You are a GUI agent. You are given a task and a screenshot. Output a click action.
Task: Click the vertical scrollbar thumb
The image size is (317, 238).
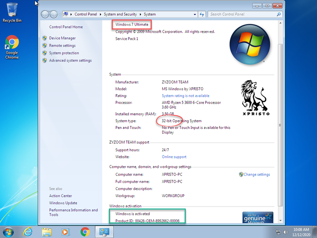tap(280, 125)
